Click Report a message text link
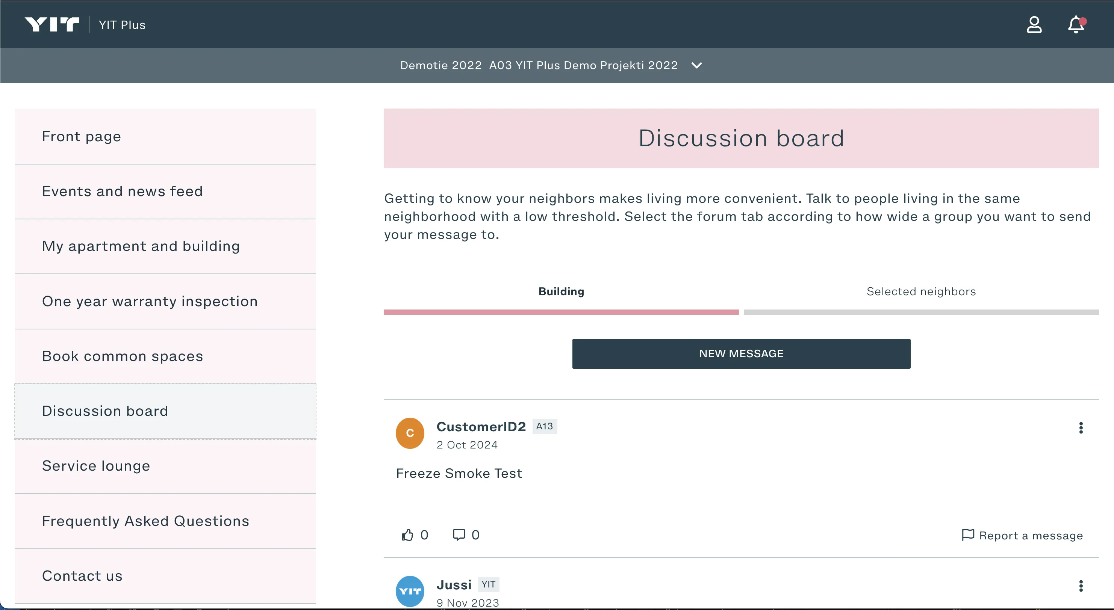 click(1031, 536)
